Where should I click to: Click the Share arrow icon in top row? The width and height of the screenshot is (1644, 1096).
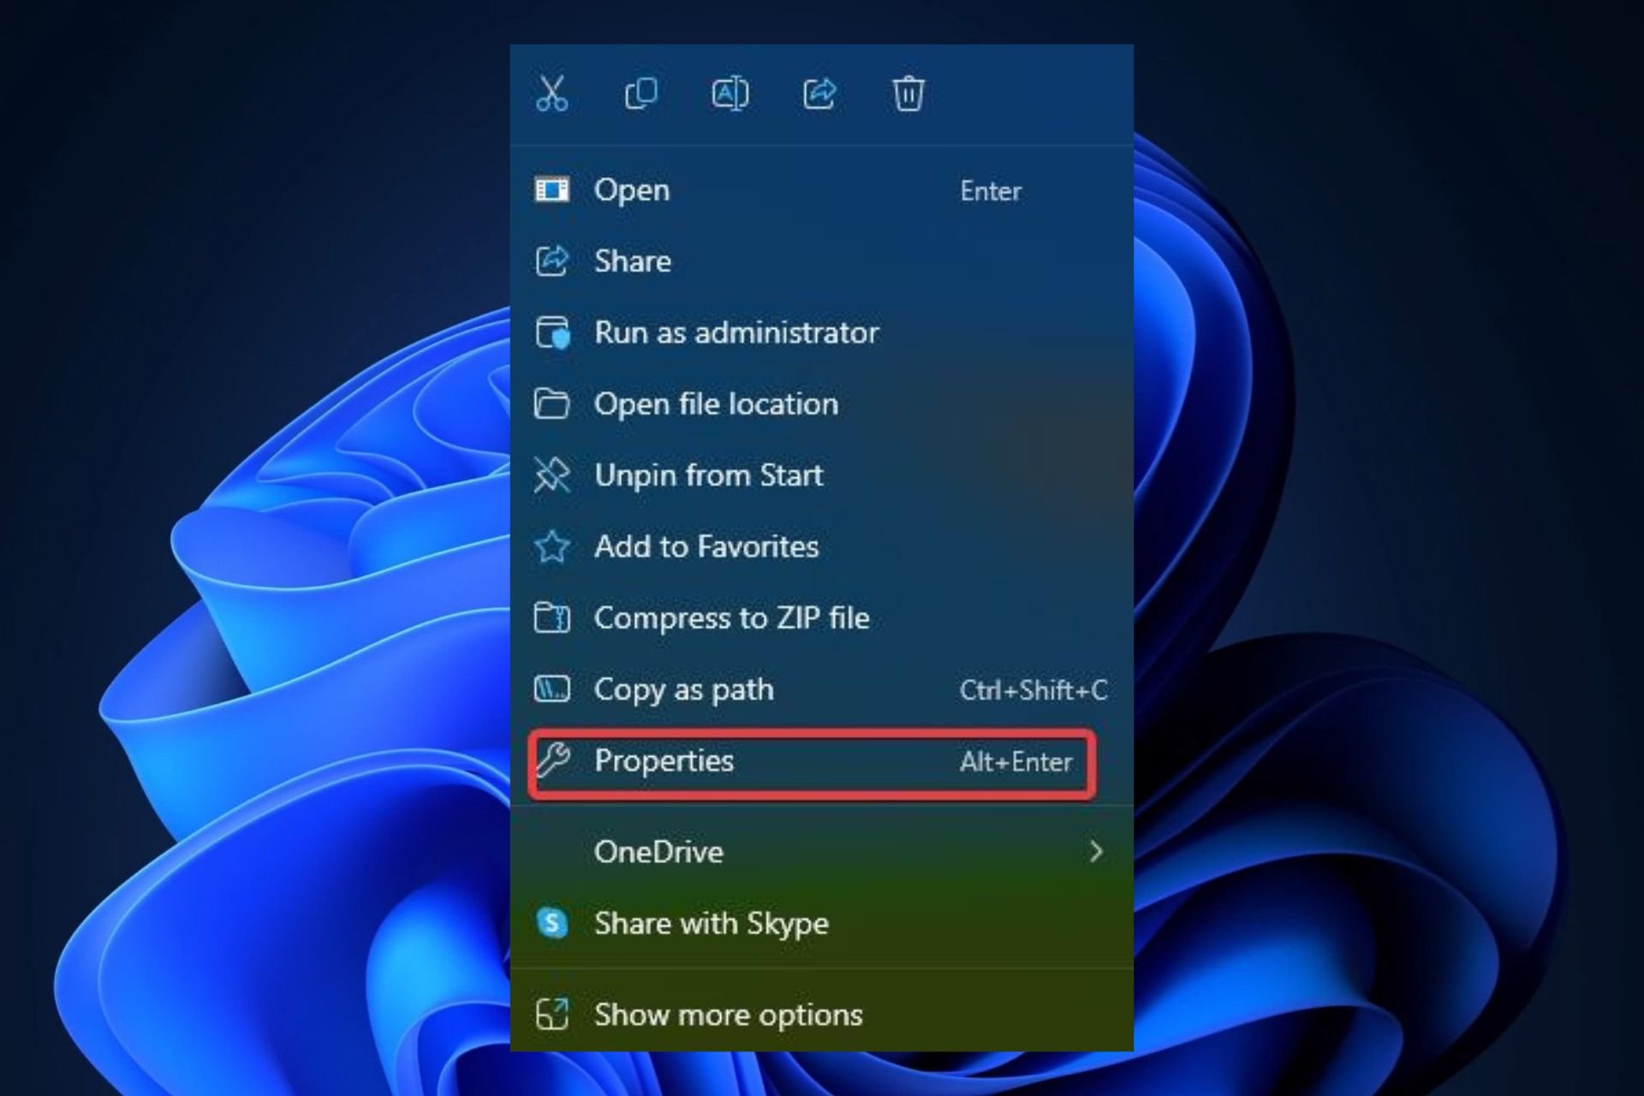tap(819, 93)
